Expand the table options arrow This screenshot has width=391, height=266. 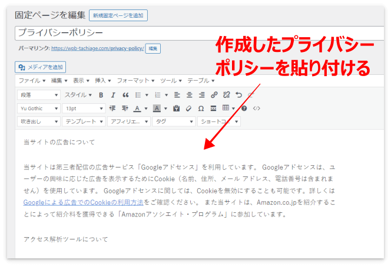[x=233, y=109]
